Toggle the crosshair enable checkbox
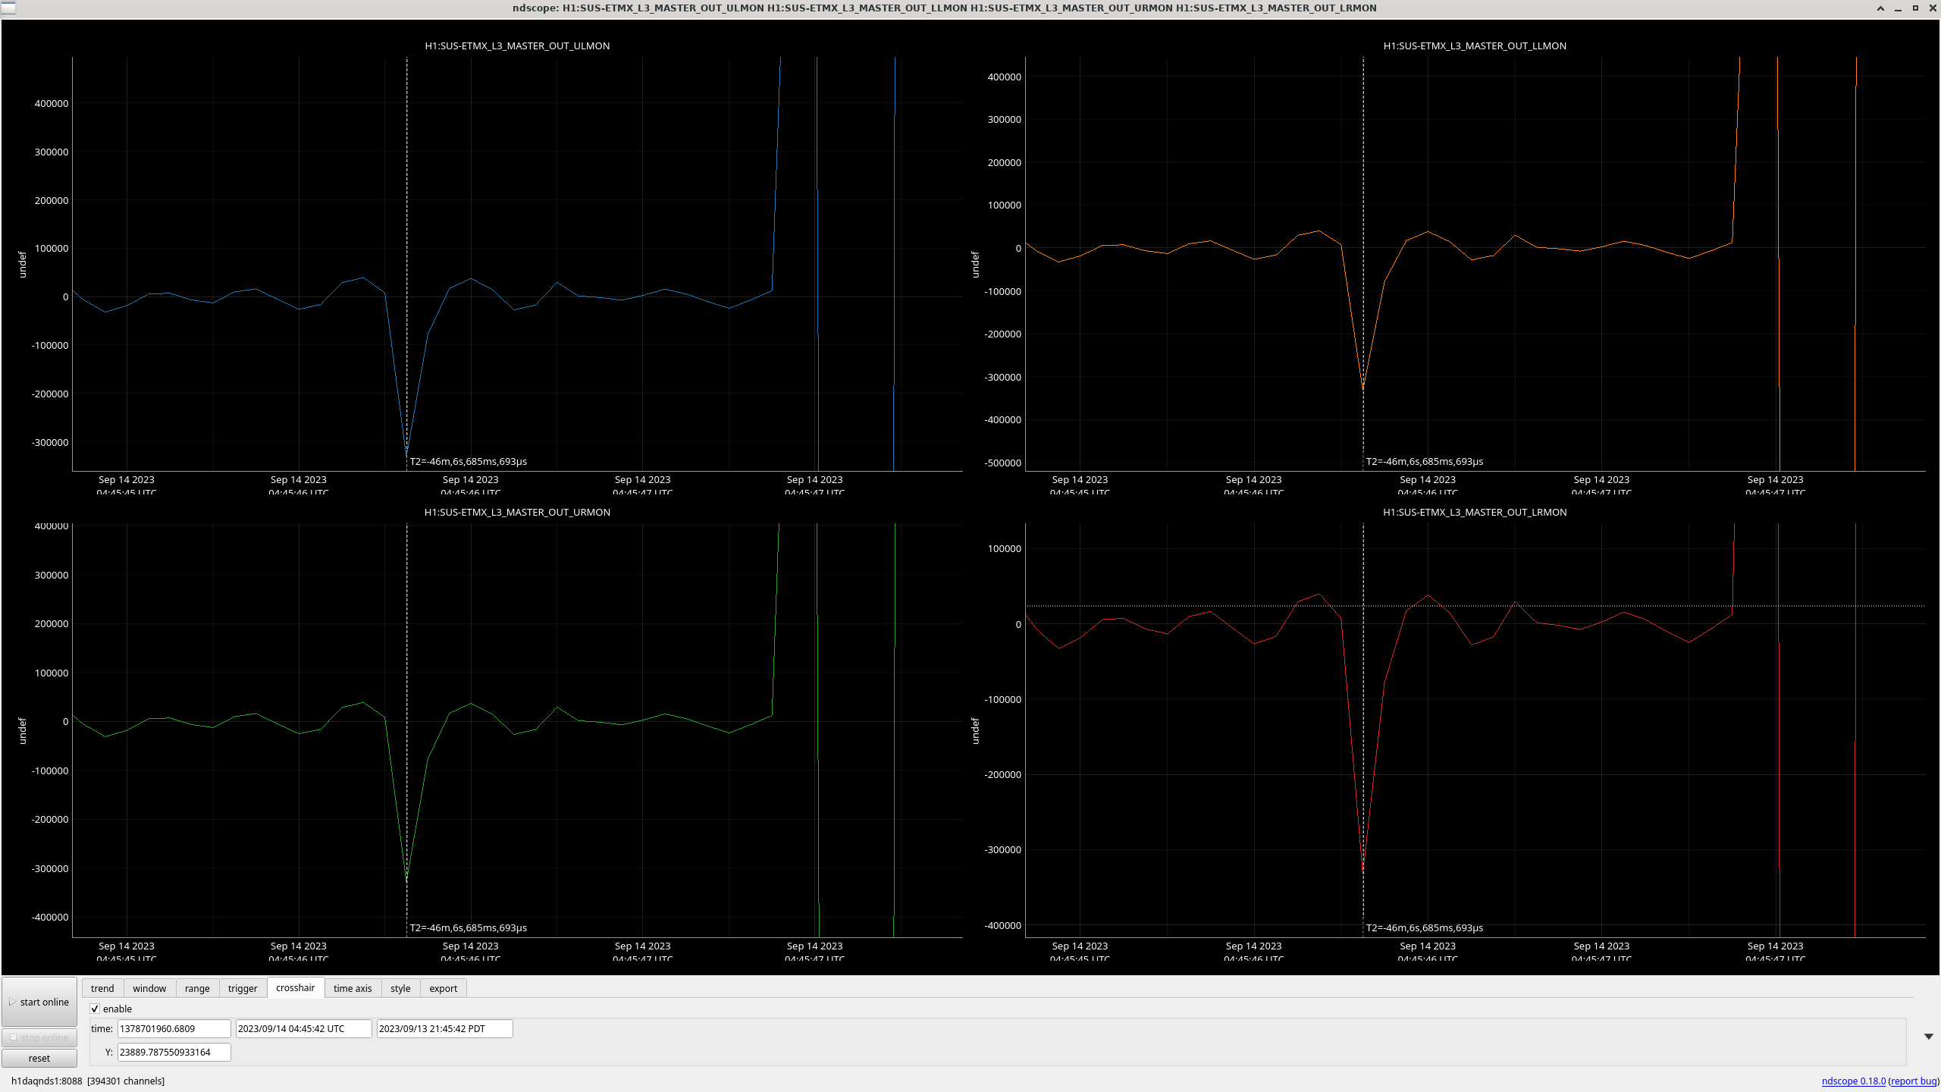Image resolution: width=1941 pixels, height=1092 pixels. pos(95,1009)
